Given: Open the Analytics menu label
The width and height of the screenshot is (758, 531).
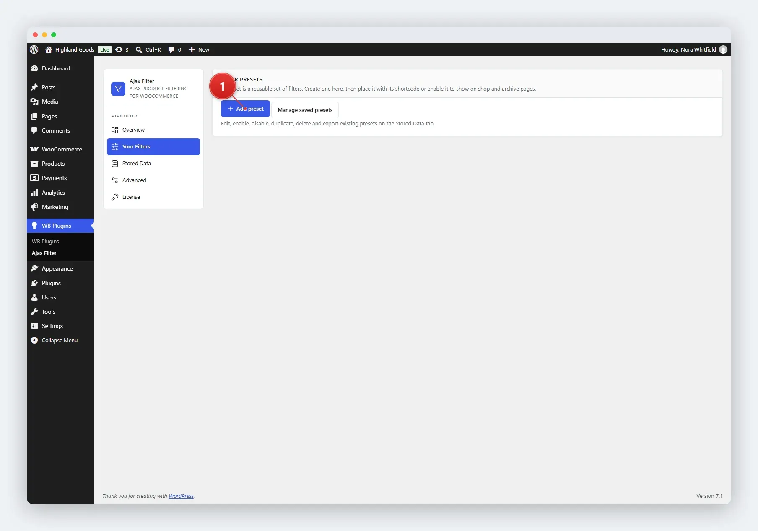Looking at the screenshot, I should 53,193.
